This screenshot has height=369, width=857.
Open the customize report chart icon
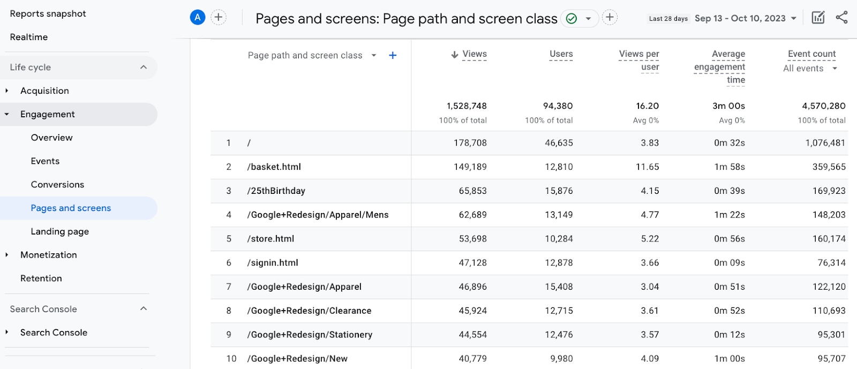(x=818, y=18)
